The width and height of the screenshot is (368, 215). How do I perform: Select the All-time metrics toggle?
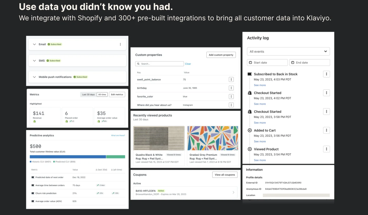(x=102, y=94)
